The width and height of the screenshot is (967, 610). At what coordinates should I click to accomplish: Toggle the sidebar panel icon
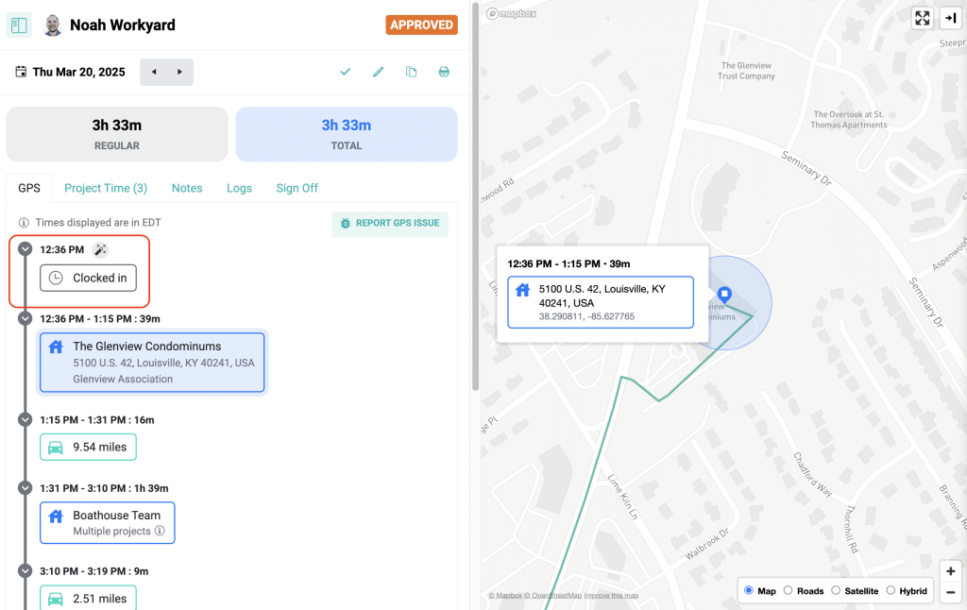coord(19,25)
